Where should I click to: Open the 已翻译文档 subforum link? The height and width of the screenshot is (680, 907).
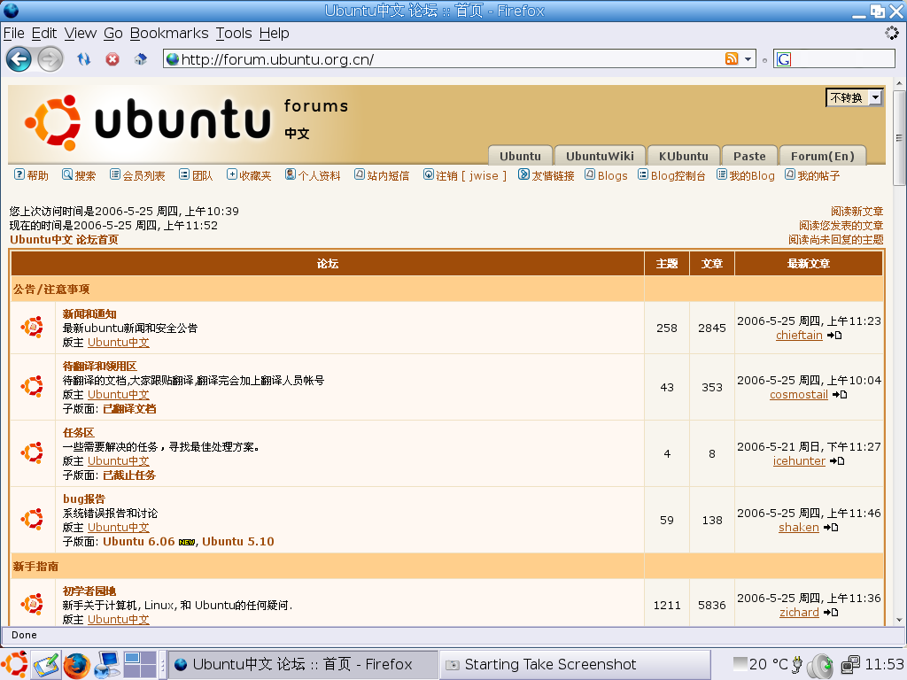129,409
